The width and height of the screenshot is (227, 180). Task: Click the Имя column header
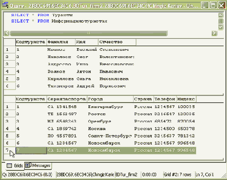87,42
